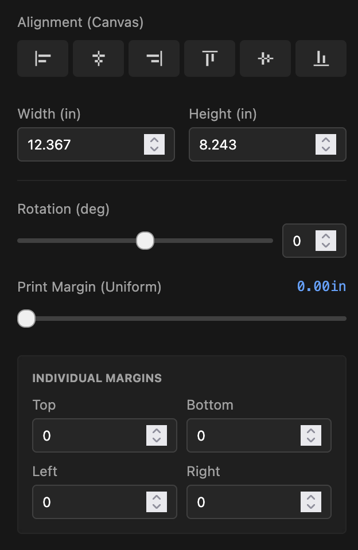Increase Rotation using its stepper arrow
This screenshot has height=550, width=358.
click(x=326, y=237)
